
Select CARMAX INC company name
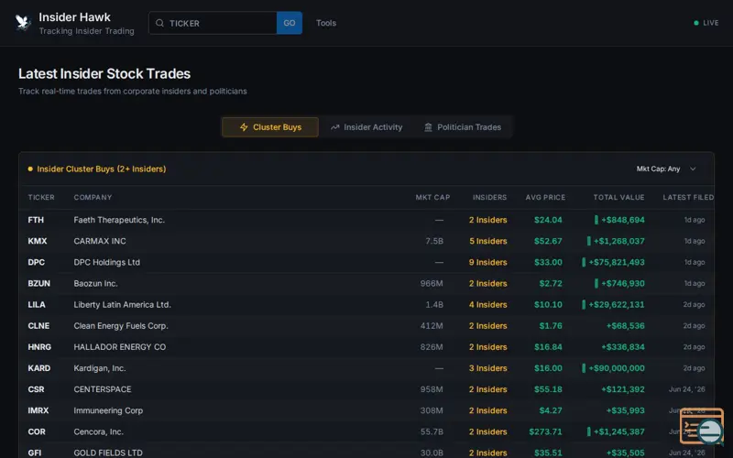pyautogui.click(x=100, y=241)
